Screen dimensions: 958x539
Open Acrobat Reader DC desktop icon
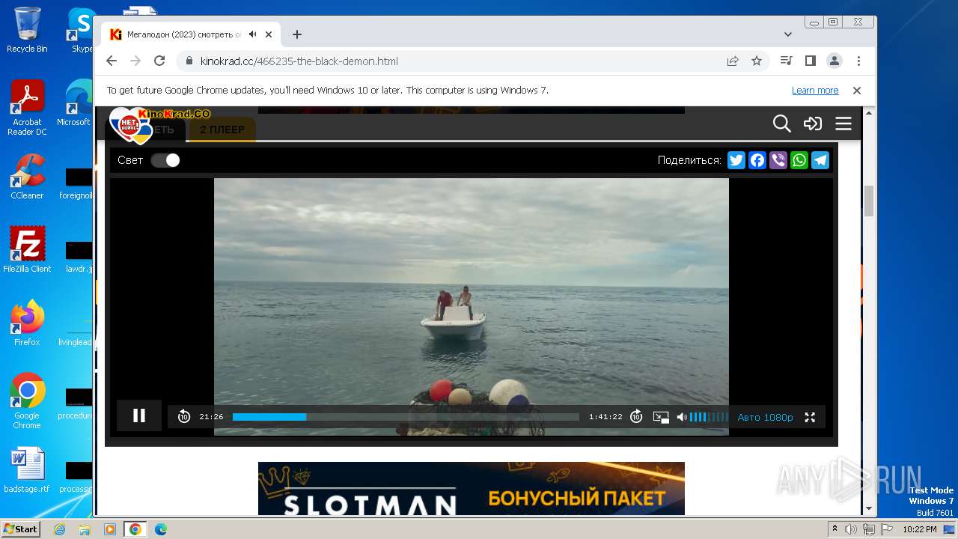27,109
